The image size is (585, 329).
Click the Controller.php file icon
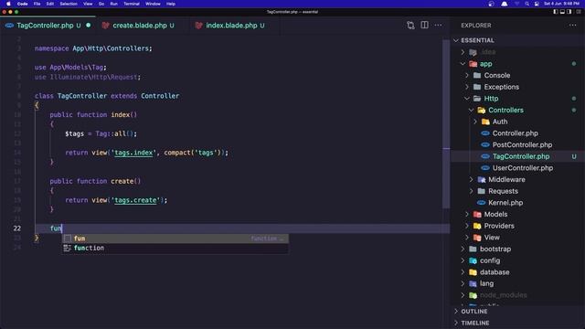[485, 133]
